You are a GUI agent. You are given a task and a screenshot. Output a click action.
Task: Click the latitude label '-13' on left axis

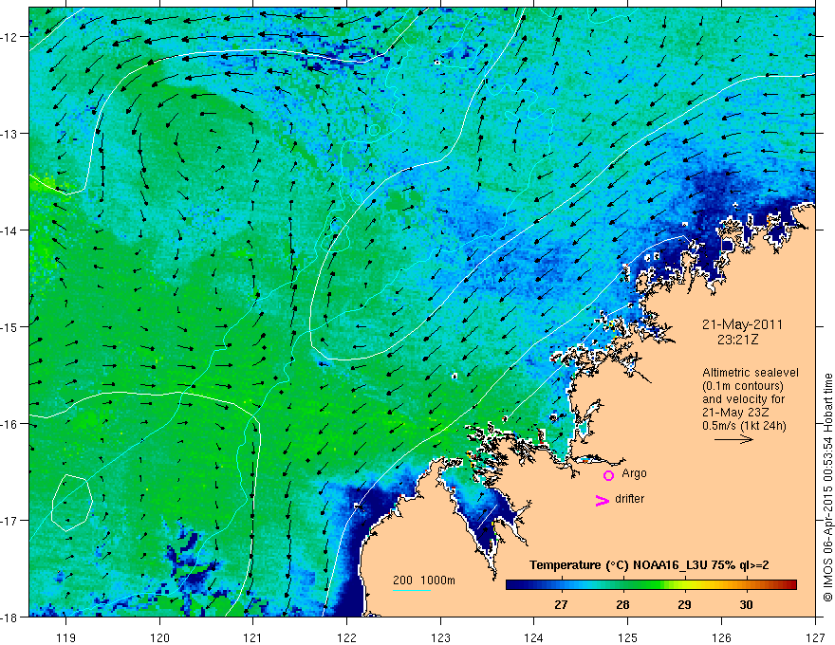(x=10, y=134)
